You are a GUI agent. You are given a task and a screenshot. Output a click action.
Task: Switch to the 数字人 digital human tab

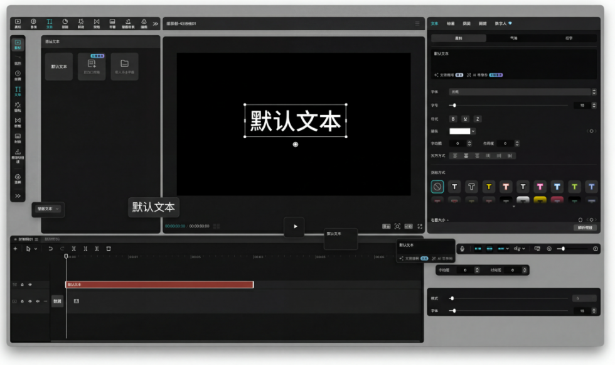[x=502, y=23]
